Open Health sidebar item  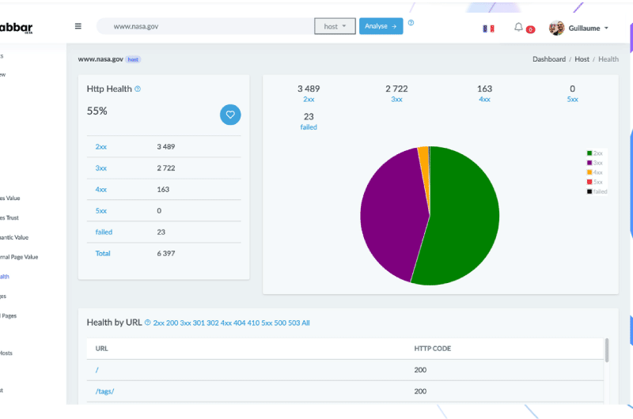click(x=5, y=277)
